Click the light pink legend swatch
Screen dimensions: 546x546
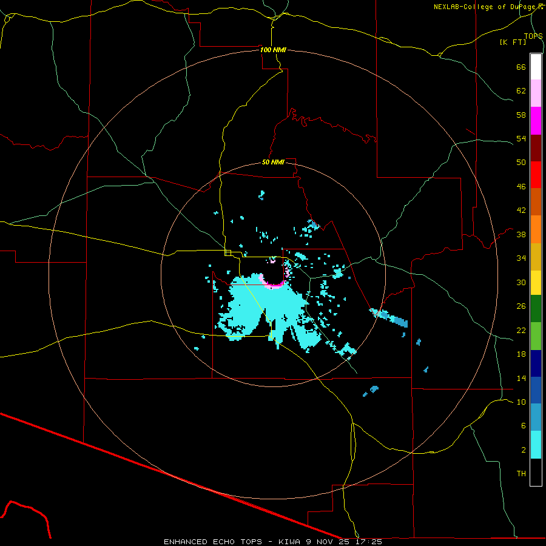[x=536, y=93]
